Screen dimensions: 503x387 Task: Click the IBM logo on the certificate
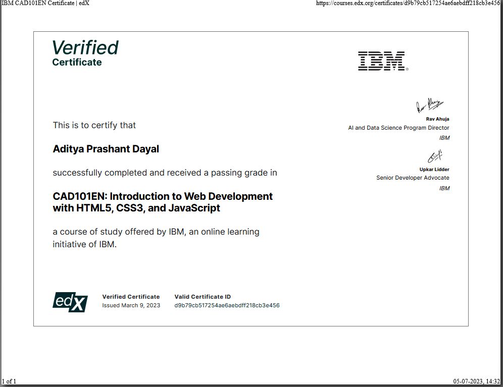coord(383,61)
